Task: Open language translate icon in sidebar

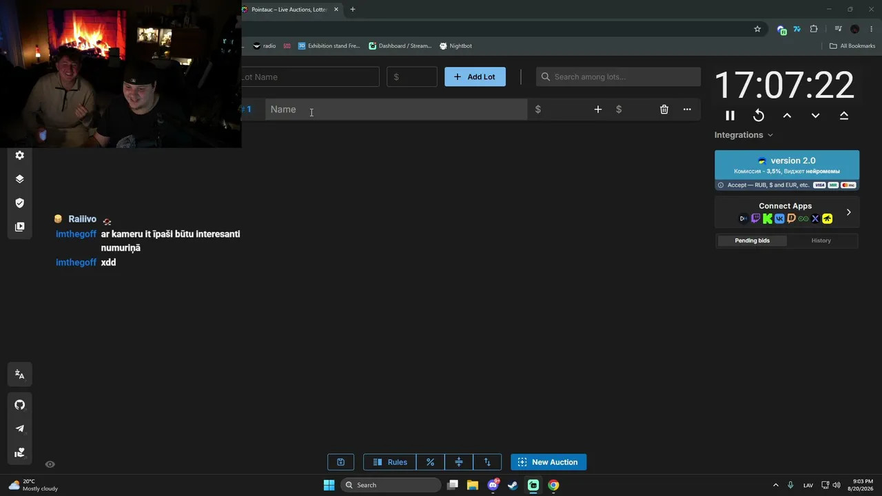Action: coord(19,375)
